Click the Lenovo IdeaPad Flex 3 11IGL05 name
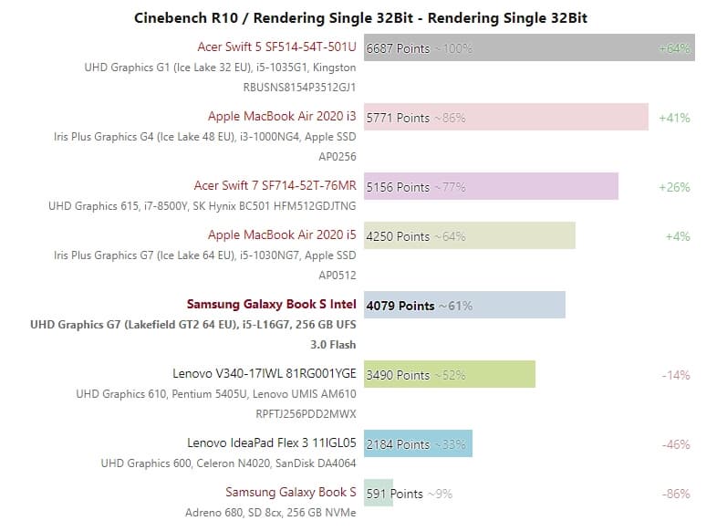Screen dimensions: 717x531 [271, 442]
